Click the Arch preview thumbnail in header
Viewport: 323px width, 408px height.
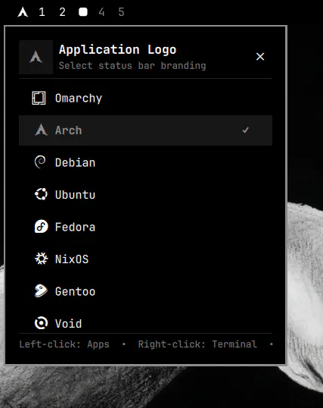click(36, 57)
